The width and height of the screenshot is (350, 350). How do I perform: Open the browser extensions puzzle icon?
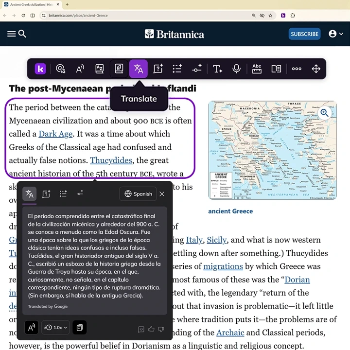click(x=293, y=16)
